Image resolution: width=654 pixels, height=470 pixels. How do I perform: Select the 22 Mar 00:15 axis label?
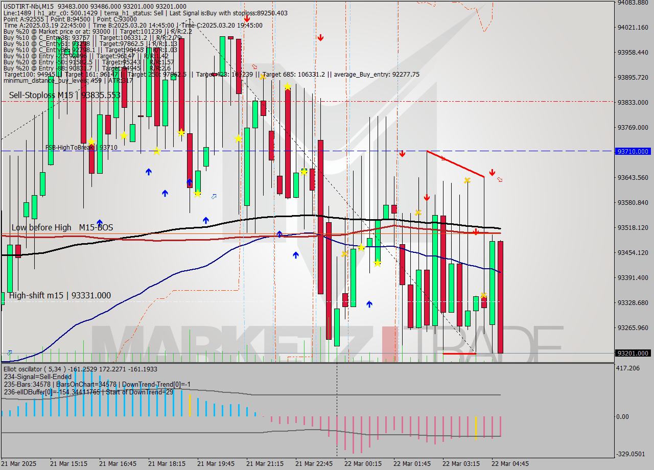pyautogui.click(x=363, y=464)
